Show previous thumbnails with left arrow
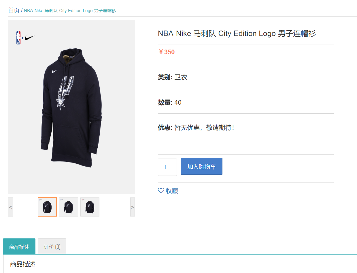This screenshot has width=357, height=273. (10, 207)
